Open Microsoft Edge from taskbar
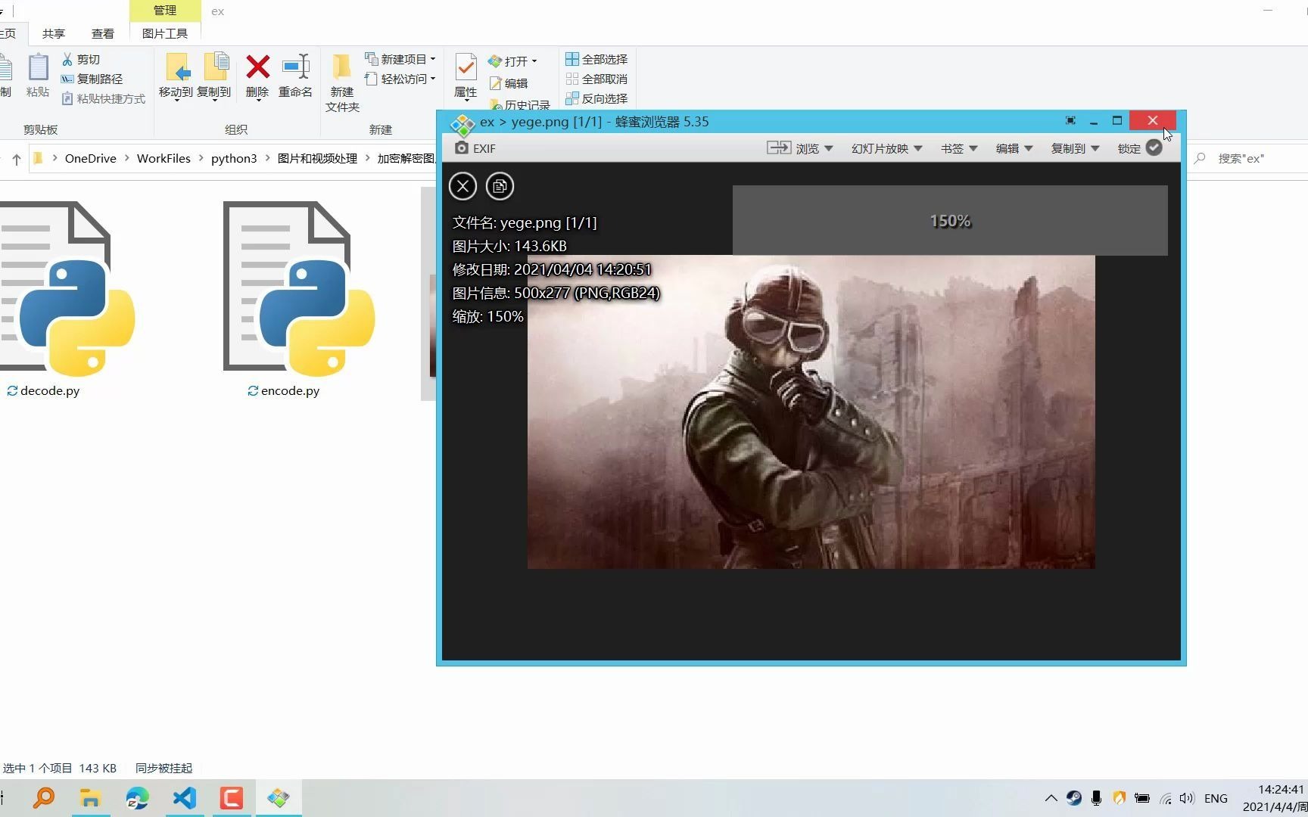This screenshot has height=817, width=1308. point(138,798)
